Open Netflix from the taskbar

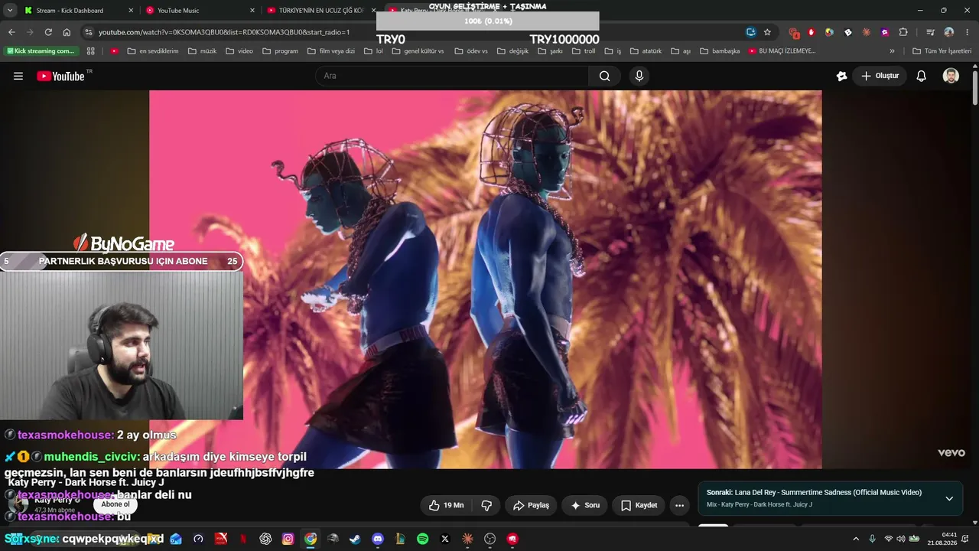[x=243, y=539]
